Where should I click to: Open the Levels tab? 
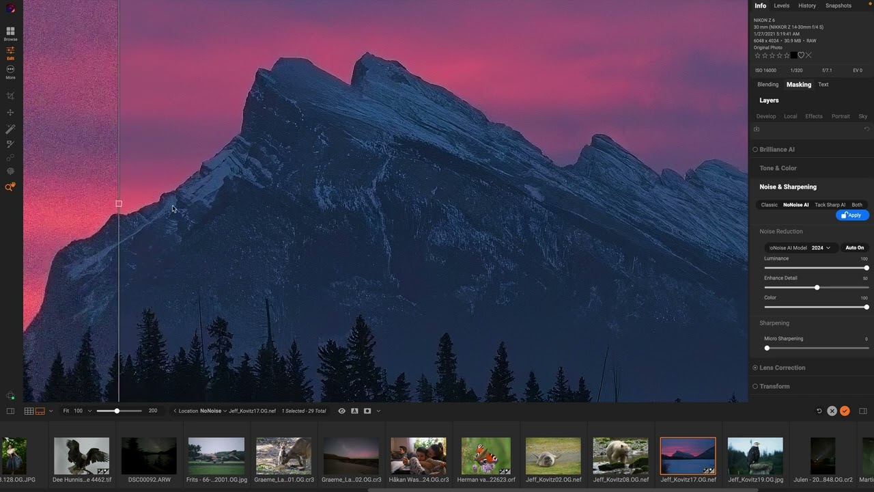coord(782,5)
